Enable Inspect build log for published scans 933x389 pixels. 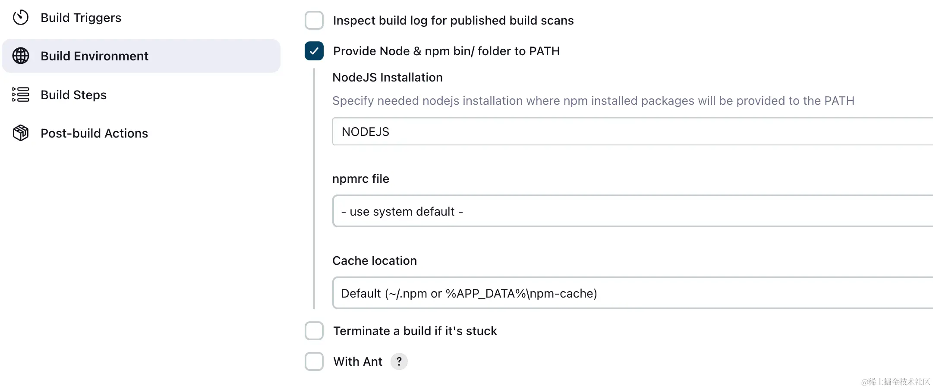pos(314,20)
